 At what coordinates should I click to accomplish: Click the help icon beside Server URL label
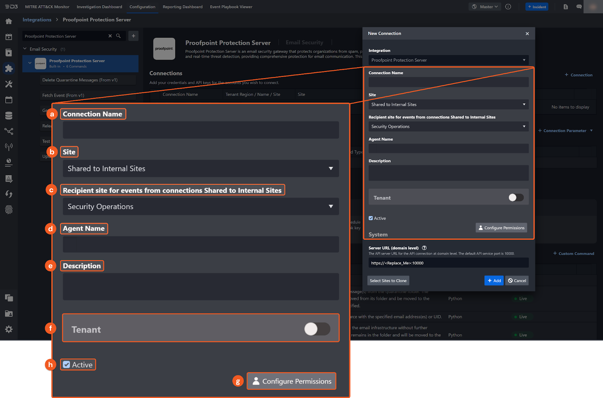tap(424, 248)
